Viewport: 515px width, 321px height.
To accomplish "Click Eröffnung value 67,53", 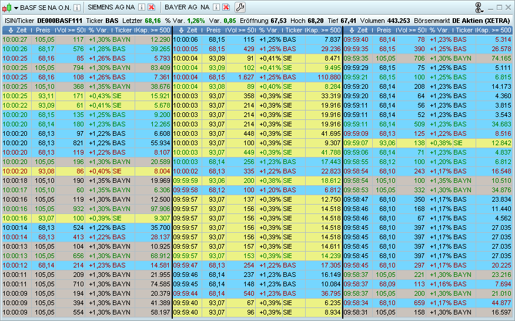I will [x=279, y=21].
